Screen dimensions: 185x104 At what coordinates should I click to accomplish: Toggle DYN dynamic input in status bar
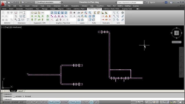tap(83, 102)
